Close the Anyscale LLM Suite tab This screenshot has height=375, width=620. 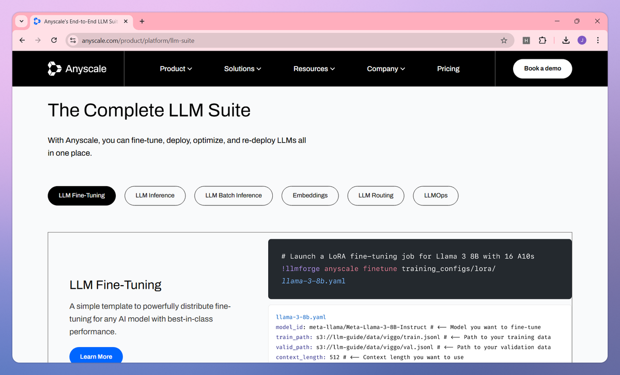[x=126, y=21]
